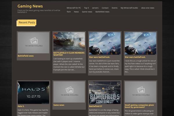This screenshot has width=174, height=116.
Task: Open Star wars battlefront post about rough article
Action: (135, 57)
